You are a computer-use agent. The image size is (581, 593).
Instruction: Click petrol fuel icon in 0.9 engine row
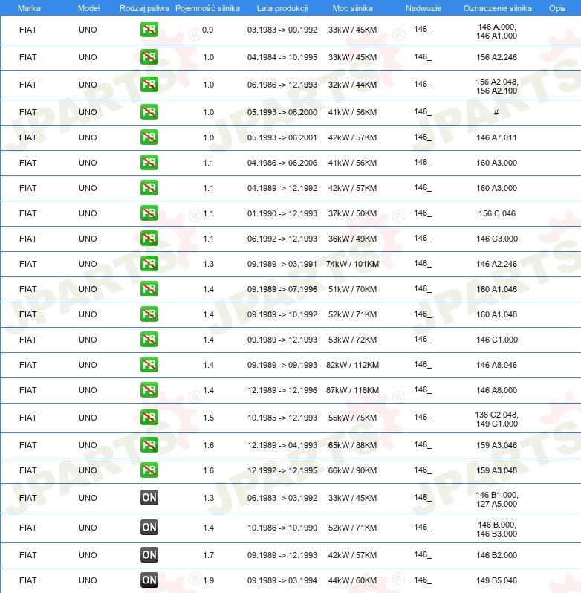pos(149,30)
